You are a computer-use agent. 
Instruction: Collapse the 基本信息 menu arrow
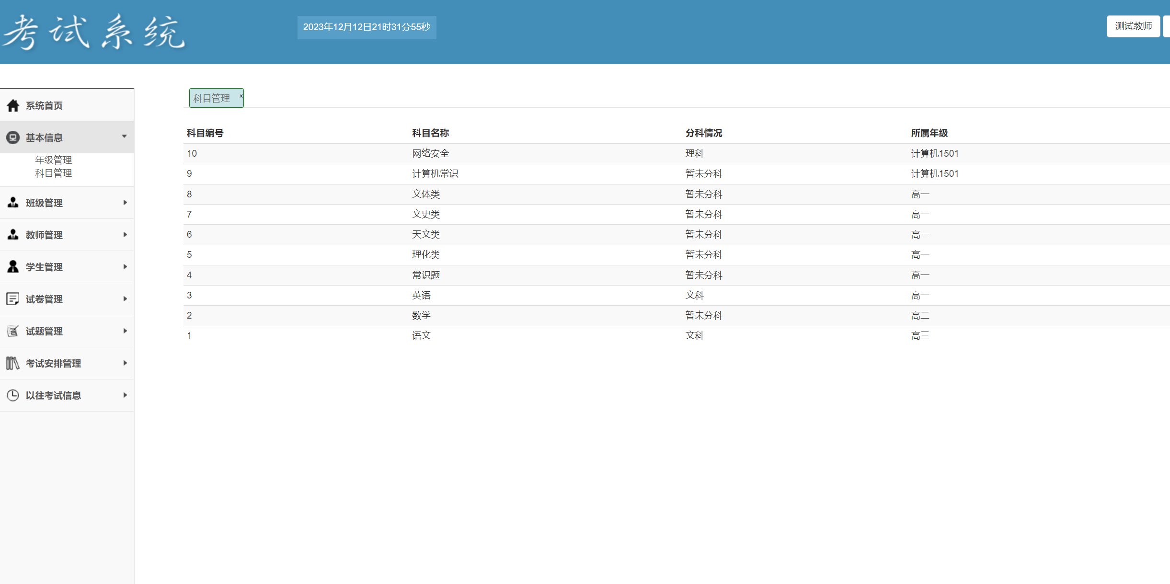[124, 137]
